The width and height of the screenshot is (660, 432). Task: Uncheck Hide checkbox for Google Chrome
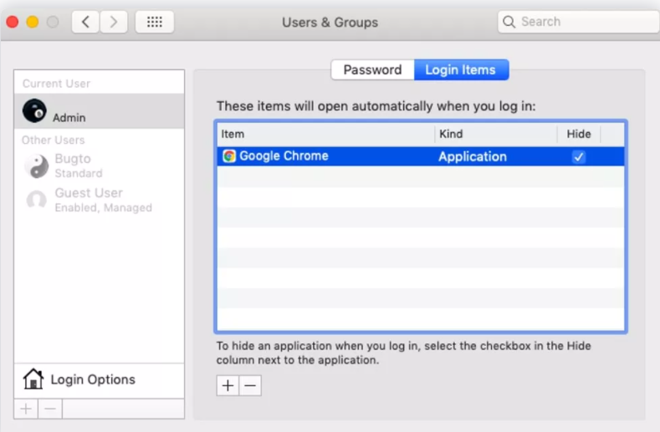[579, 157]
